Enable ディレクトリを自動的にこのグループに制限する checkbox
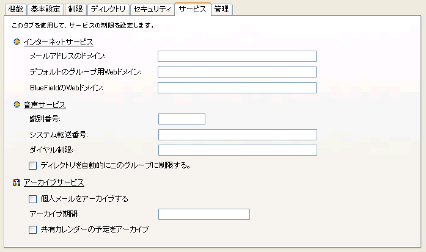The height and width of the screenshot is (252, 426). [33, 165]
